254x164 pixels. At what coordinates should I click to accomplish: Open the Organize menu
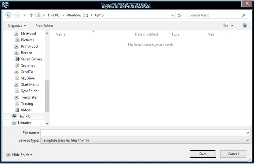pyautogui.click(x=17, y=26)
